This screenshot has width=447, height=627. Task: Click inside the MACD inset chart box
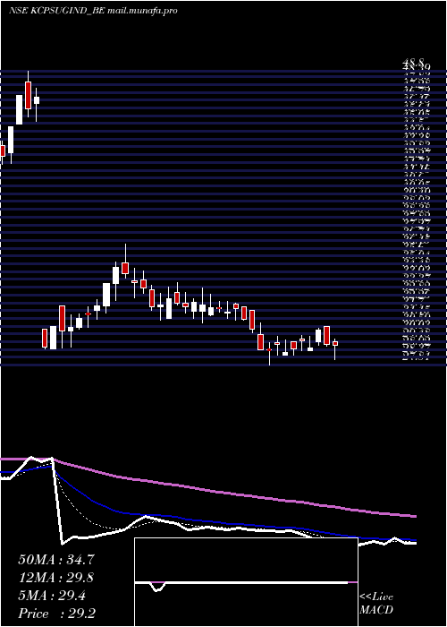(246, 582)
